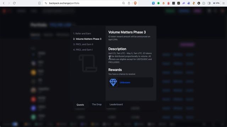Reload the page with the refresh icon
The width and height of the screenshot is (227, 127).
pyautogui.click(x=14, y=3)
